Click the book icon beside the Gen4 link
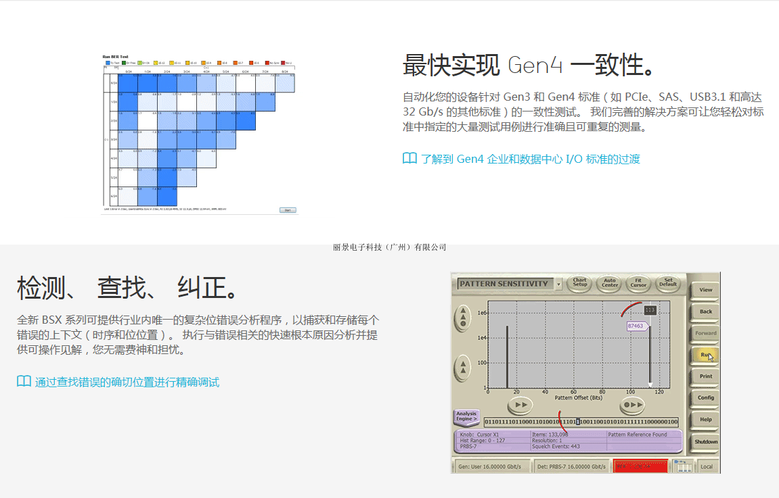This screenshot has width=779, height=498. pos(409,159)
